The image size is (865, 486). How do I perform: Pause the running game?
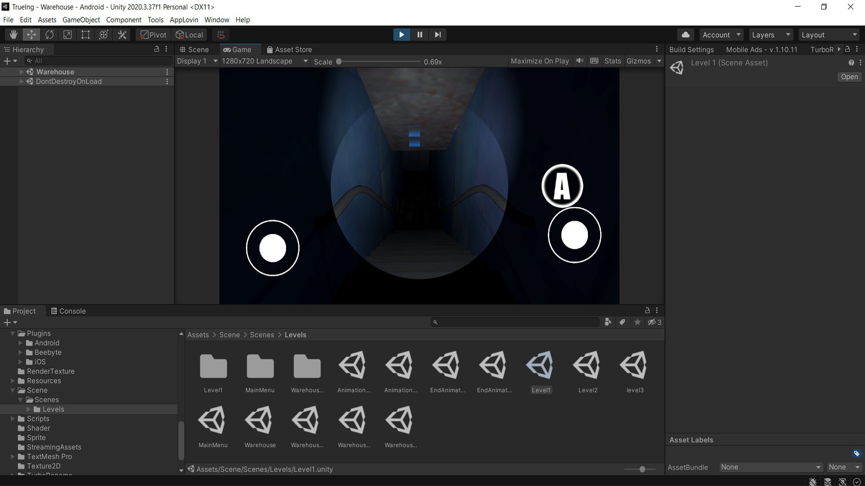pyautogui.click(x=419, y=35)
